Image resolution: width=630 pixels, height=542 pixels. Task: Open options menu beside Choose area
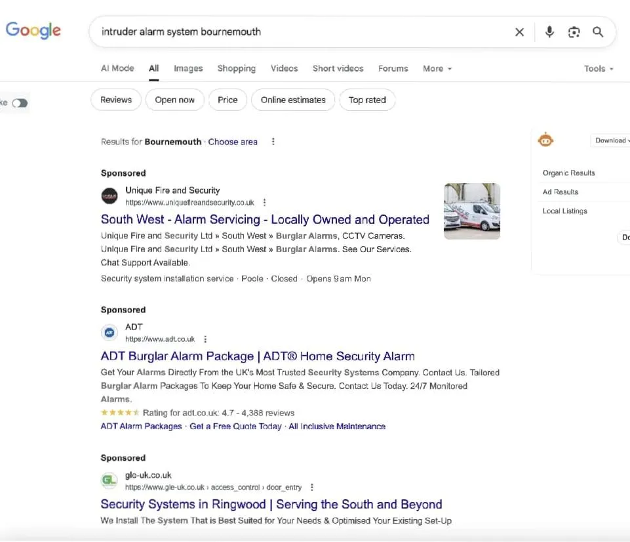(273, 142)
